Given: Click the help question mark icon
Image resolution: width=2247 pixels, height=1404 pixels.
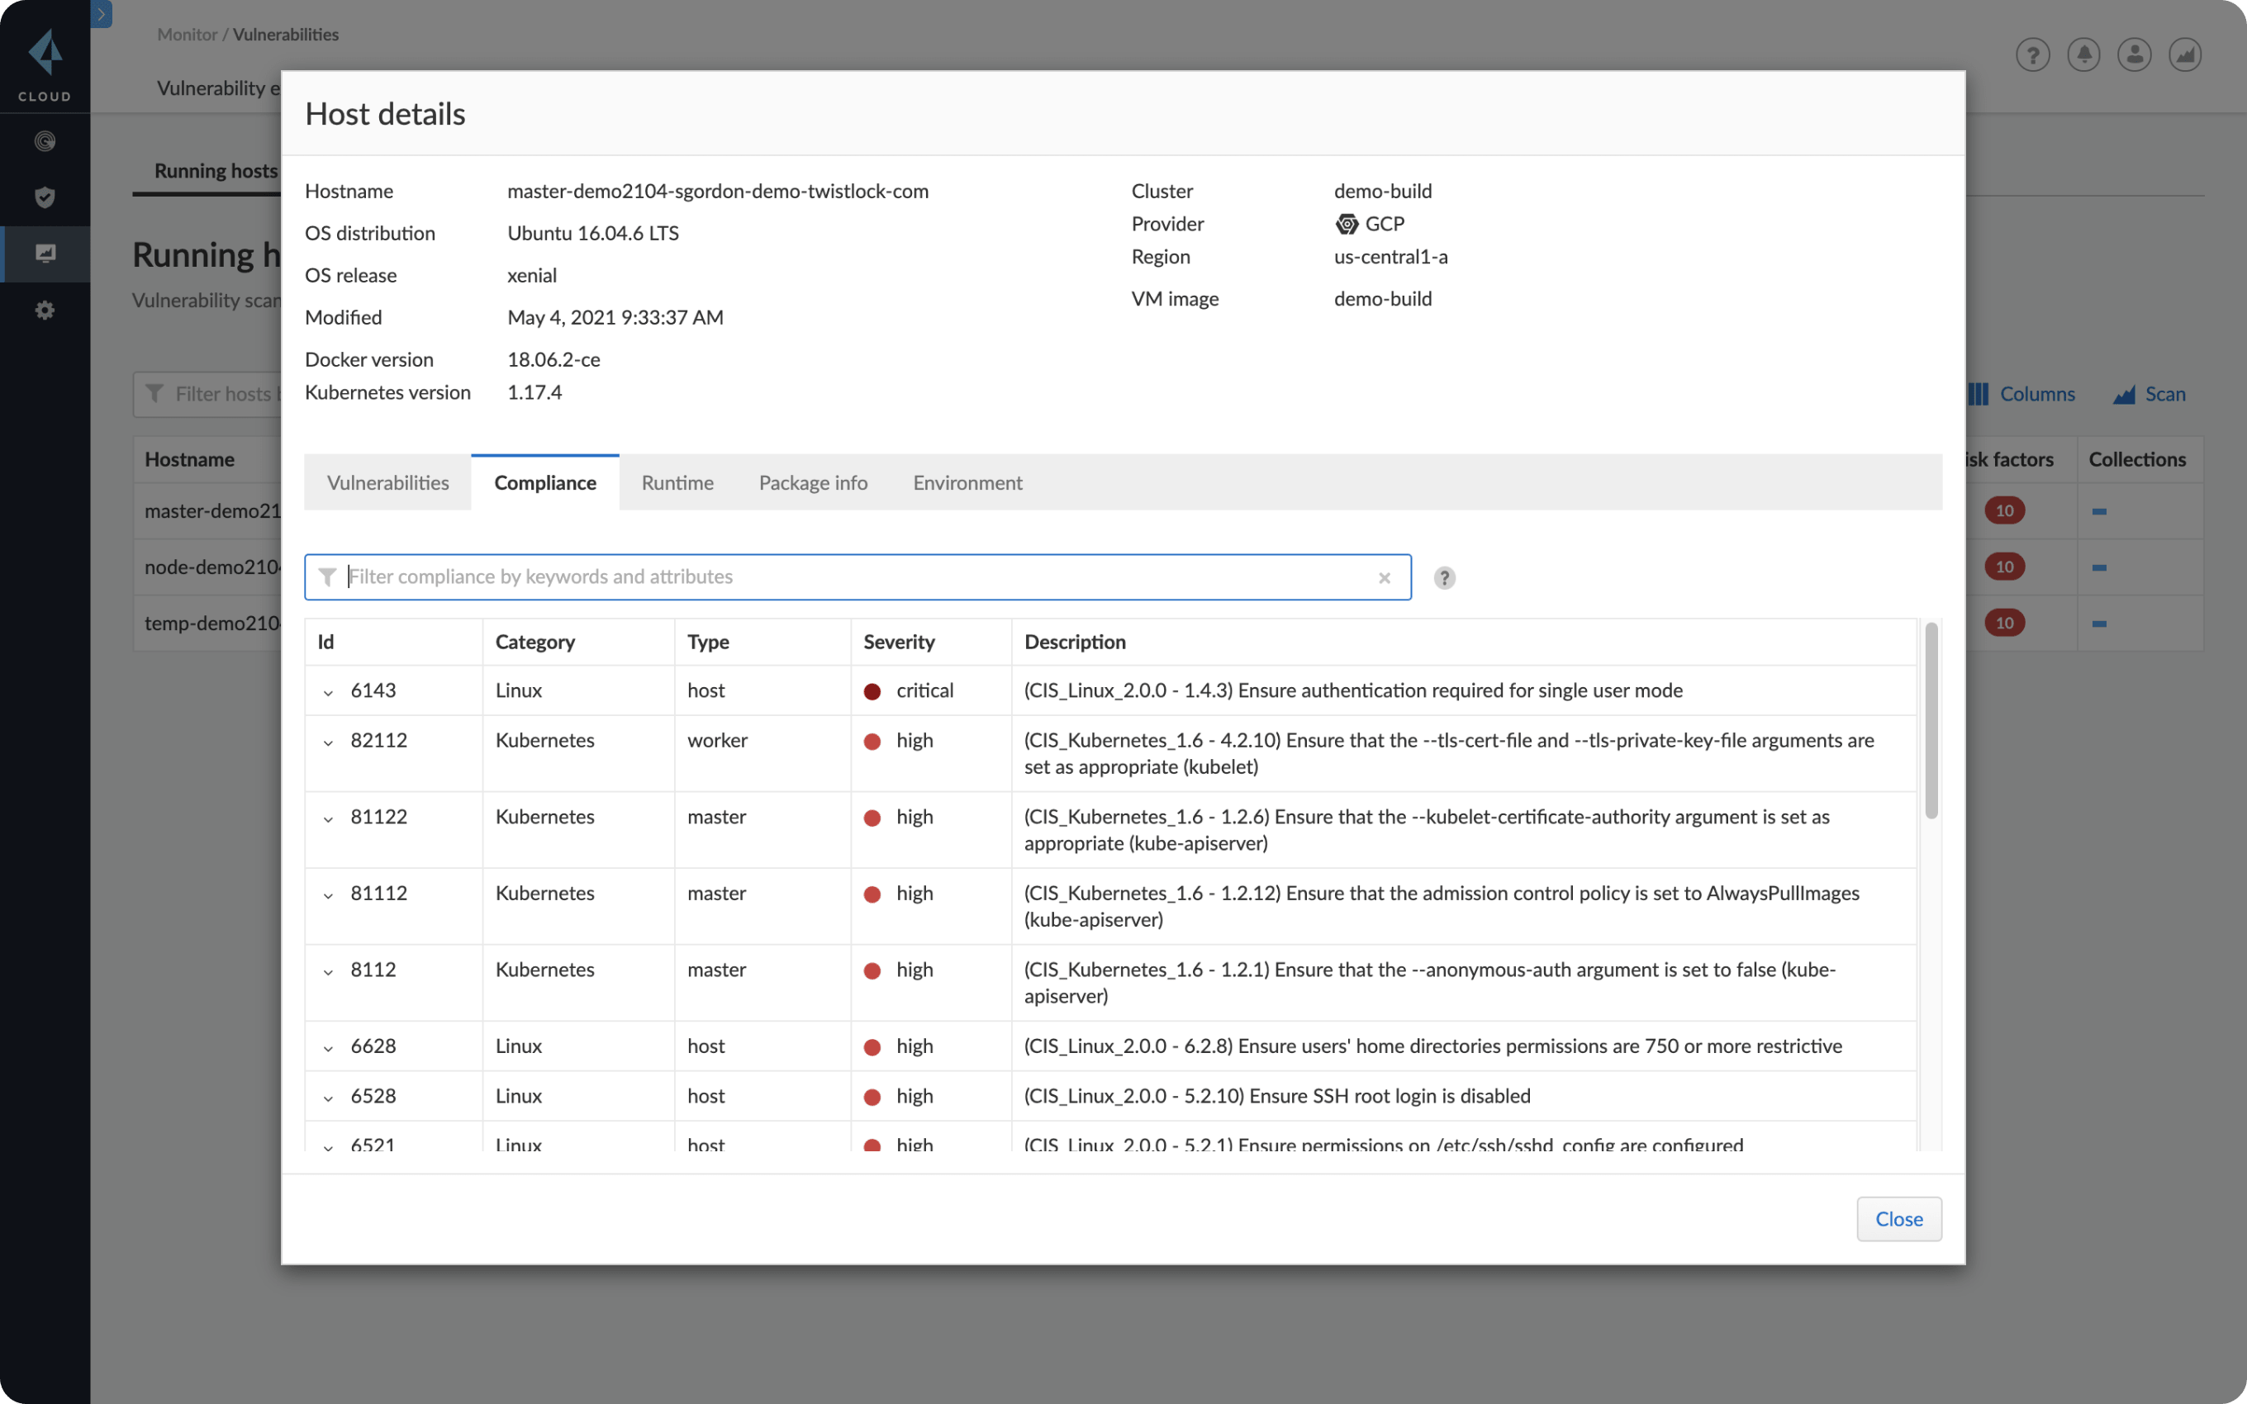Looking at the screenshot, I should tap(1445, 577).
